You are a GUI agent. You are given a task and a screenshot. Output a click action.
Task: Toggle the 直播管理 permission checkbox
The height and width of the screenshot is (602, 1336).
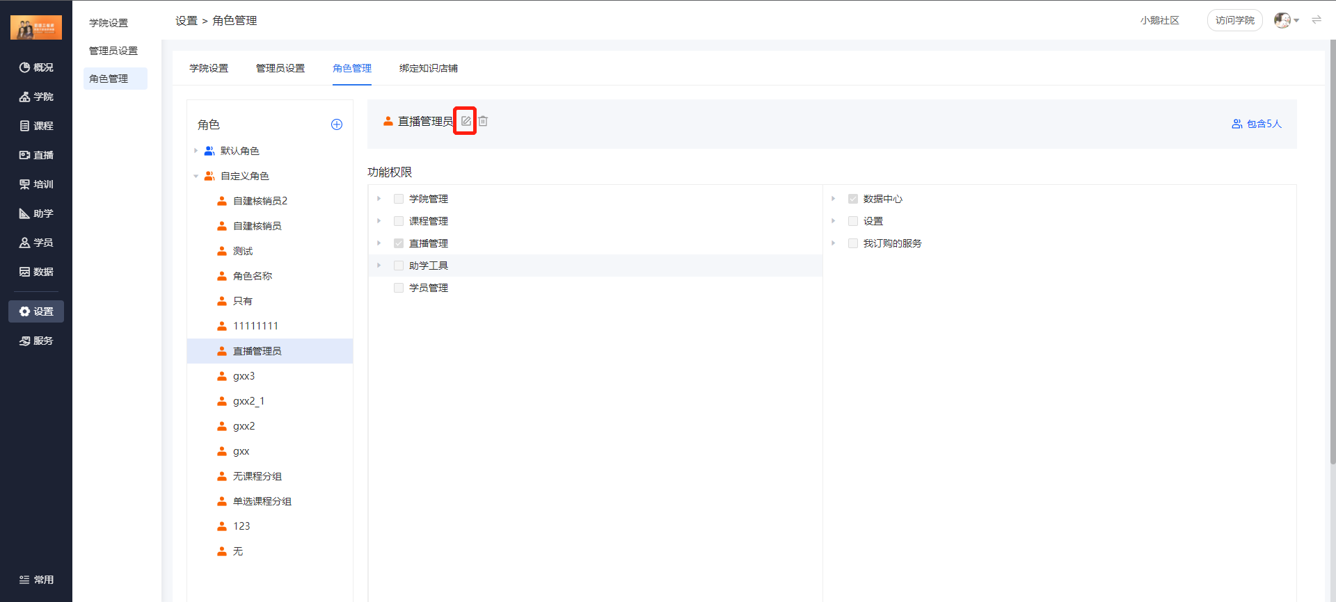(399, 243)
